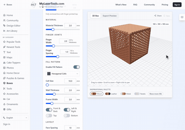
Task: Click the Sign in button in header
Action: click(x=177, y=5)
